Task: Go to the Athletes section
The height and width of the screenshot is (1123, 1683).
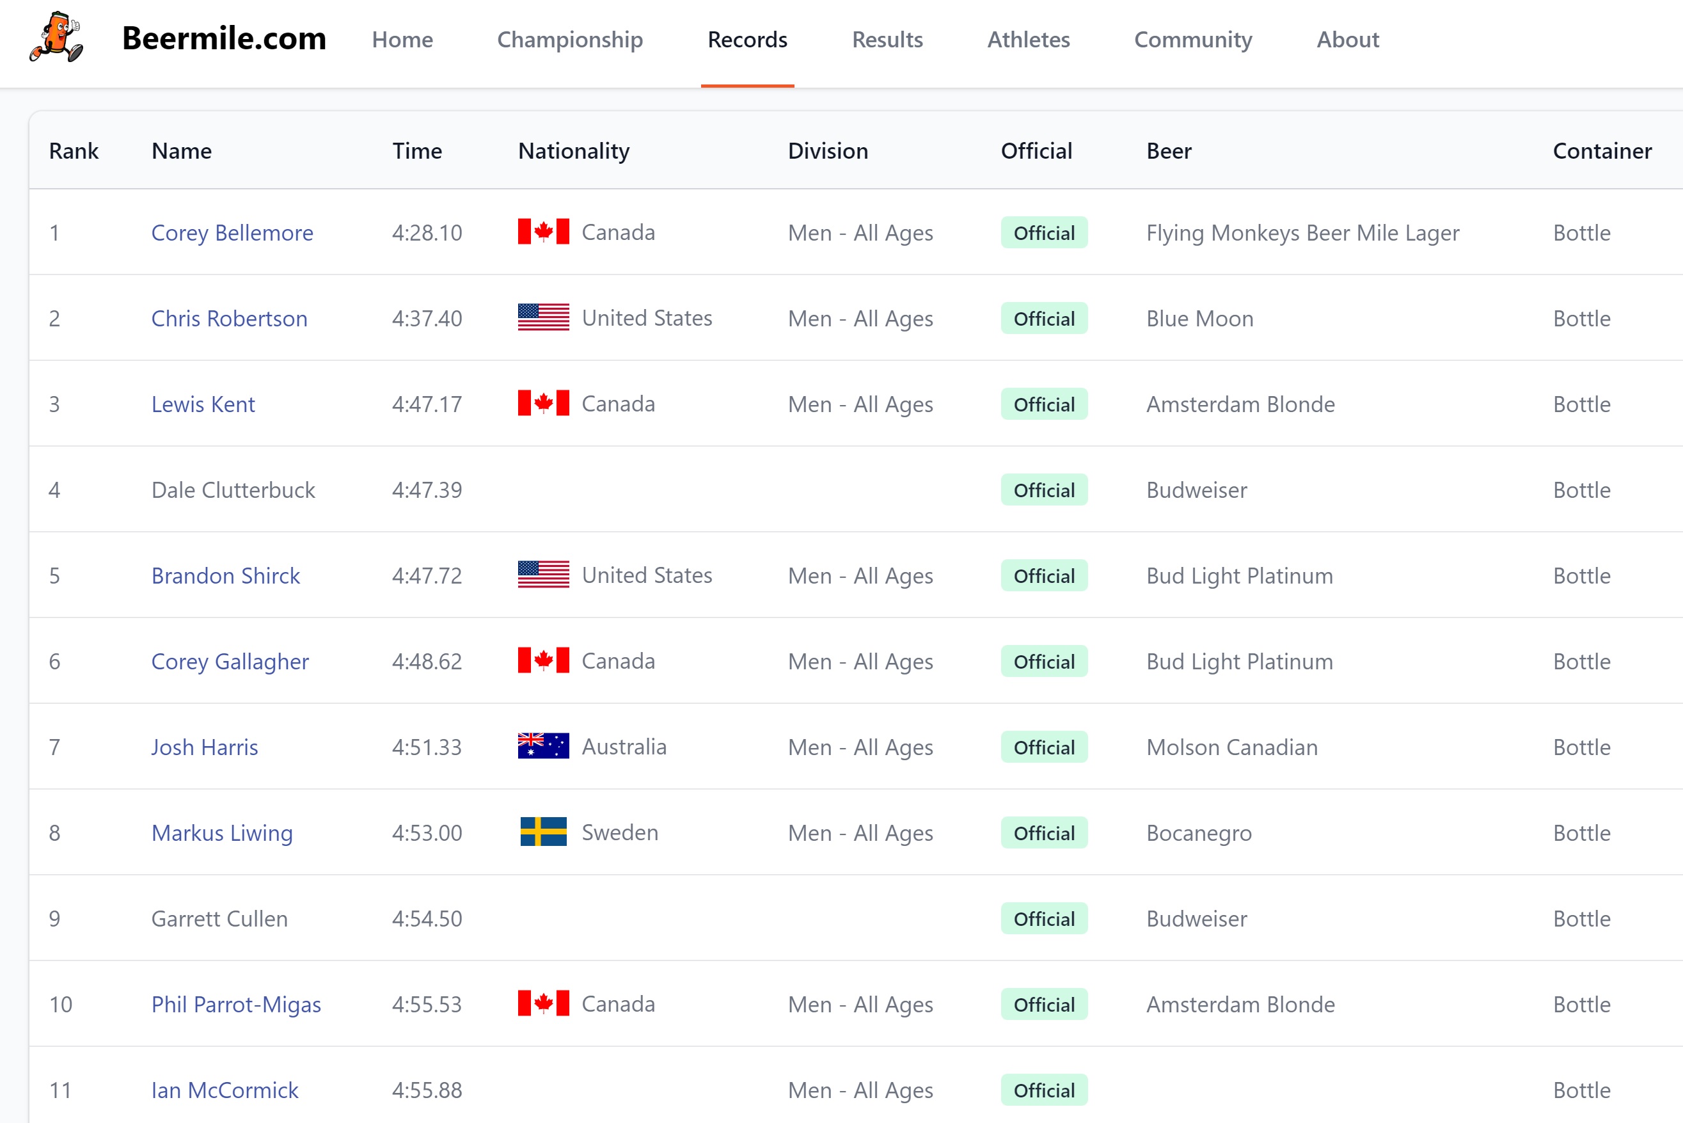Action: point(1028,40)
